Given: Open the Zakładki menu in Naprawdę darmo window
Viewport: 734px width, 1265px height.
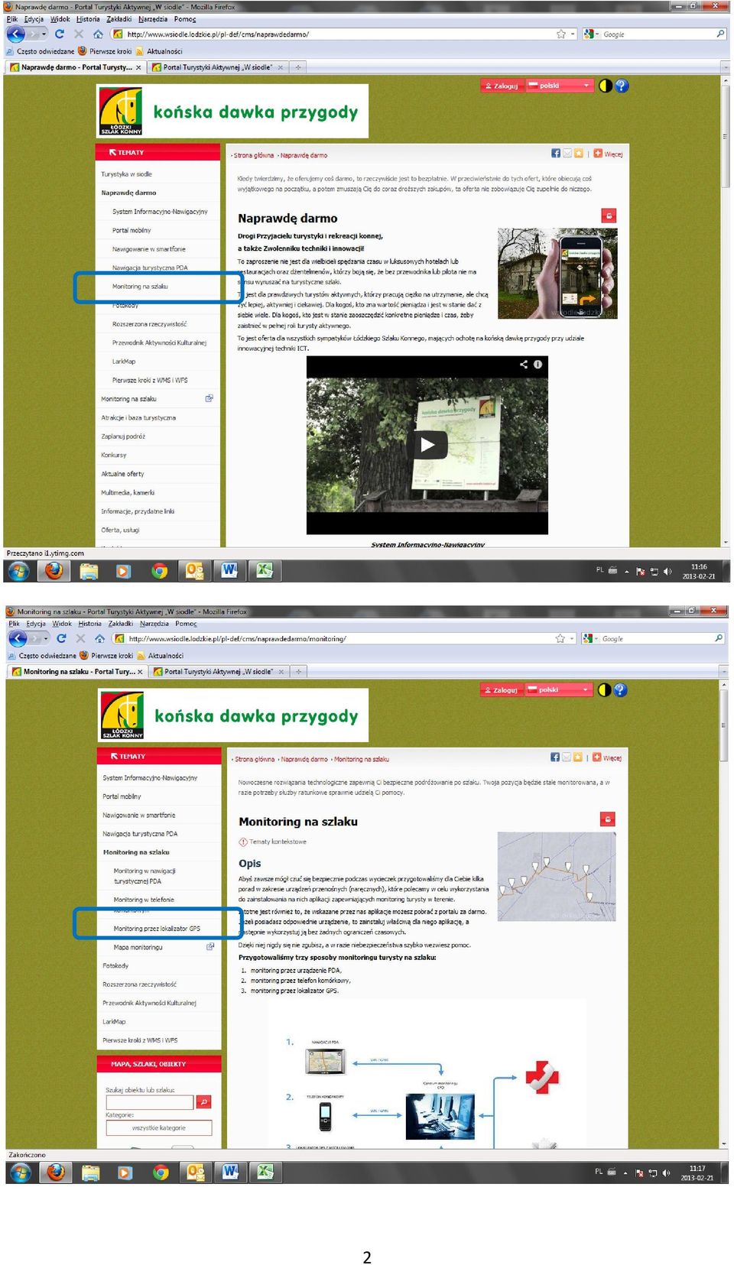Looking at the screenshot, I should [119, 19].
